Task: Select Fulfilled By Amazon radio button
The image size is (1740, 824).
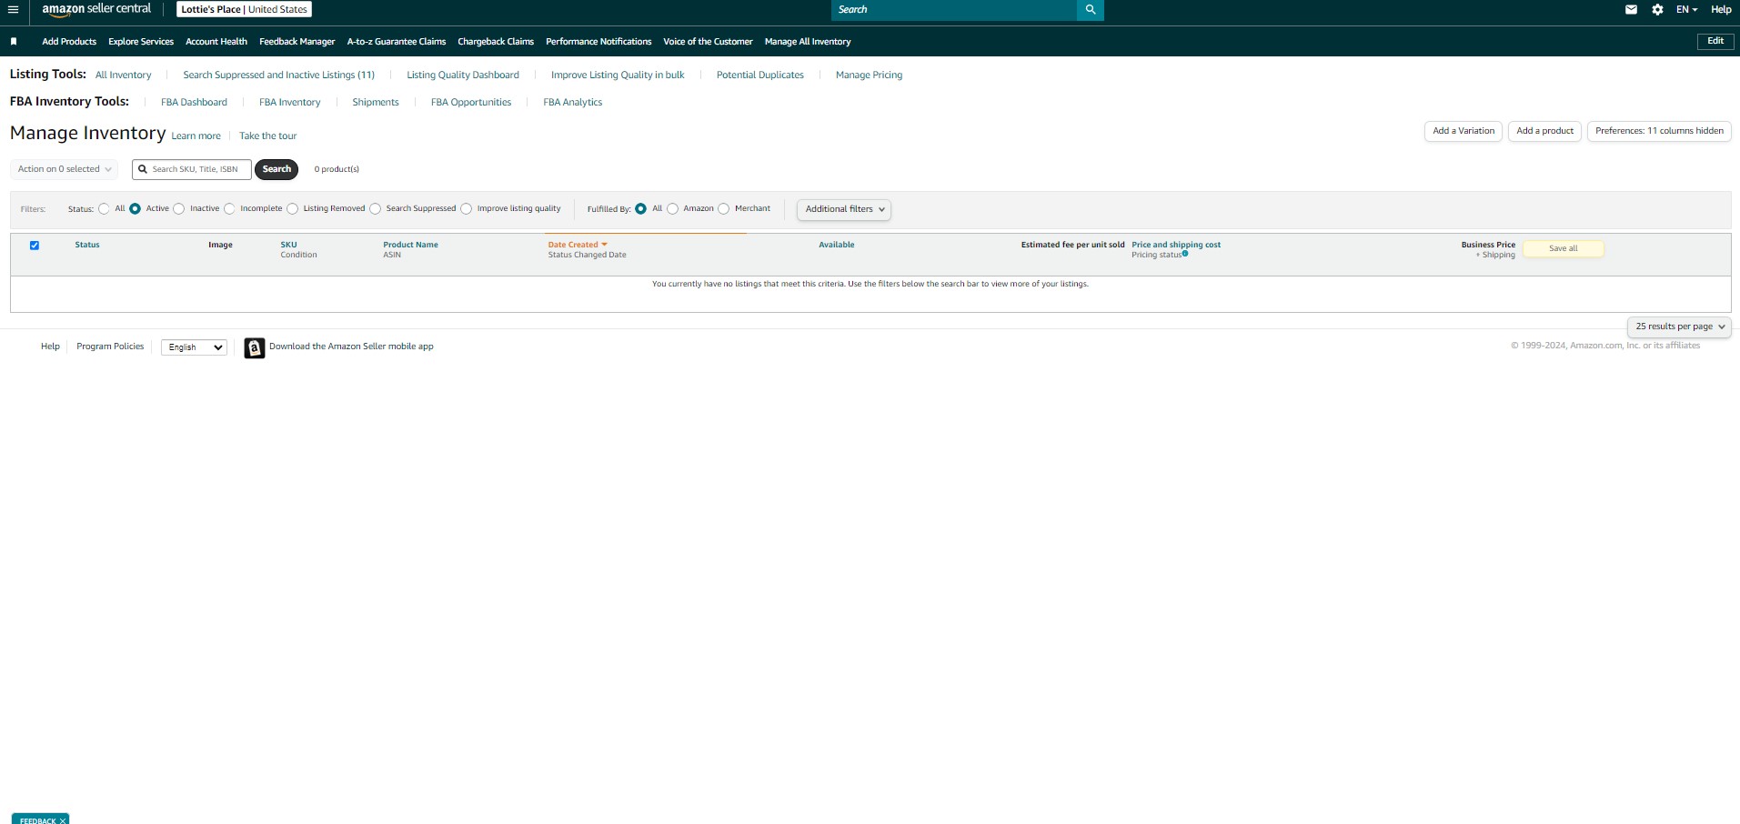Action: [672, 209]
